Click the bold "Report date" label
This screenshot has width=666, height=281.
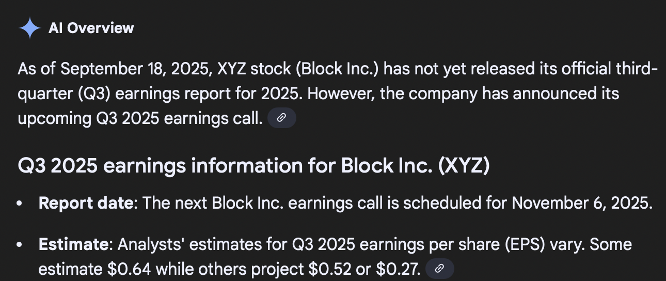[86, 203]
